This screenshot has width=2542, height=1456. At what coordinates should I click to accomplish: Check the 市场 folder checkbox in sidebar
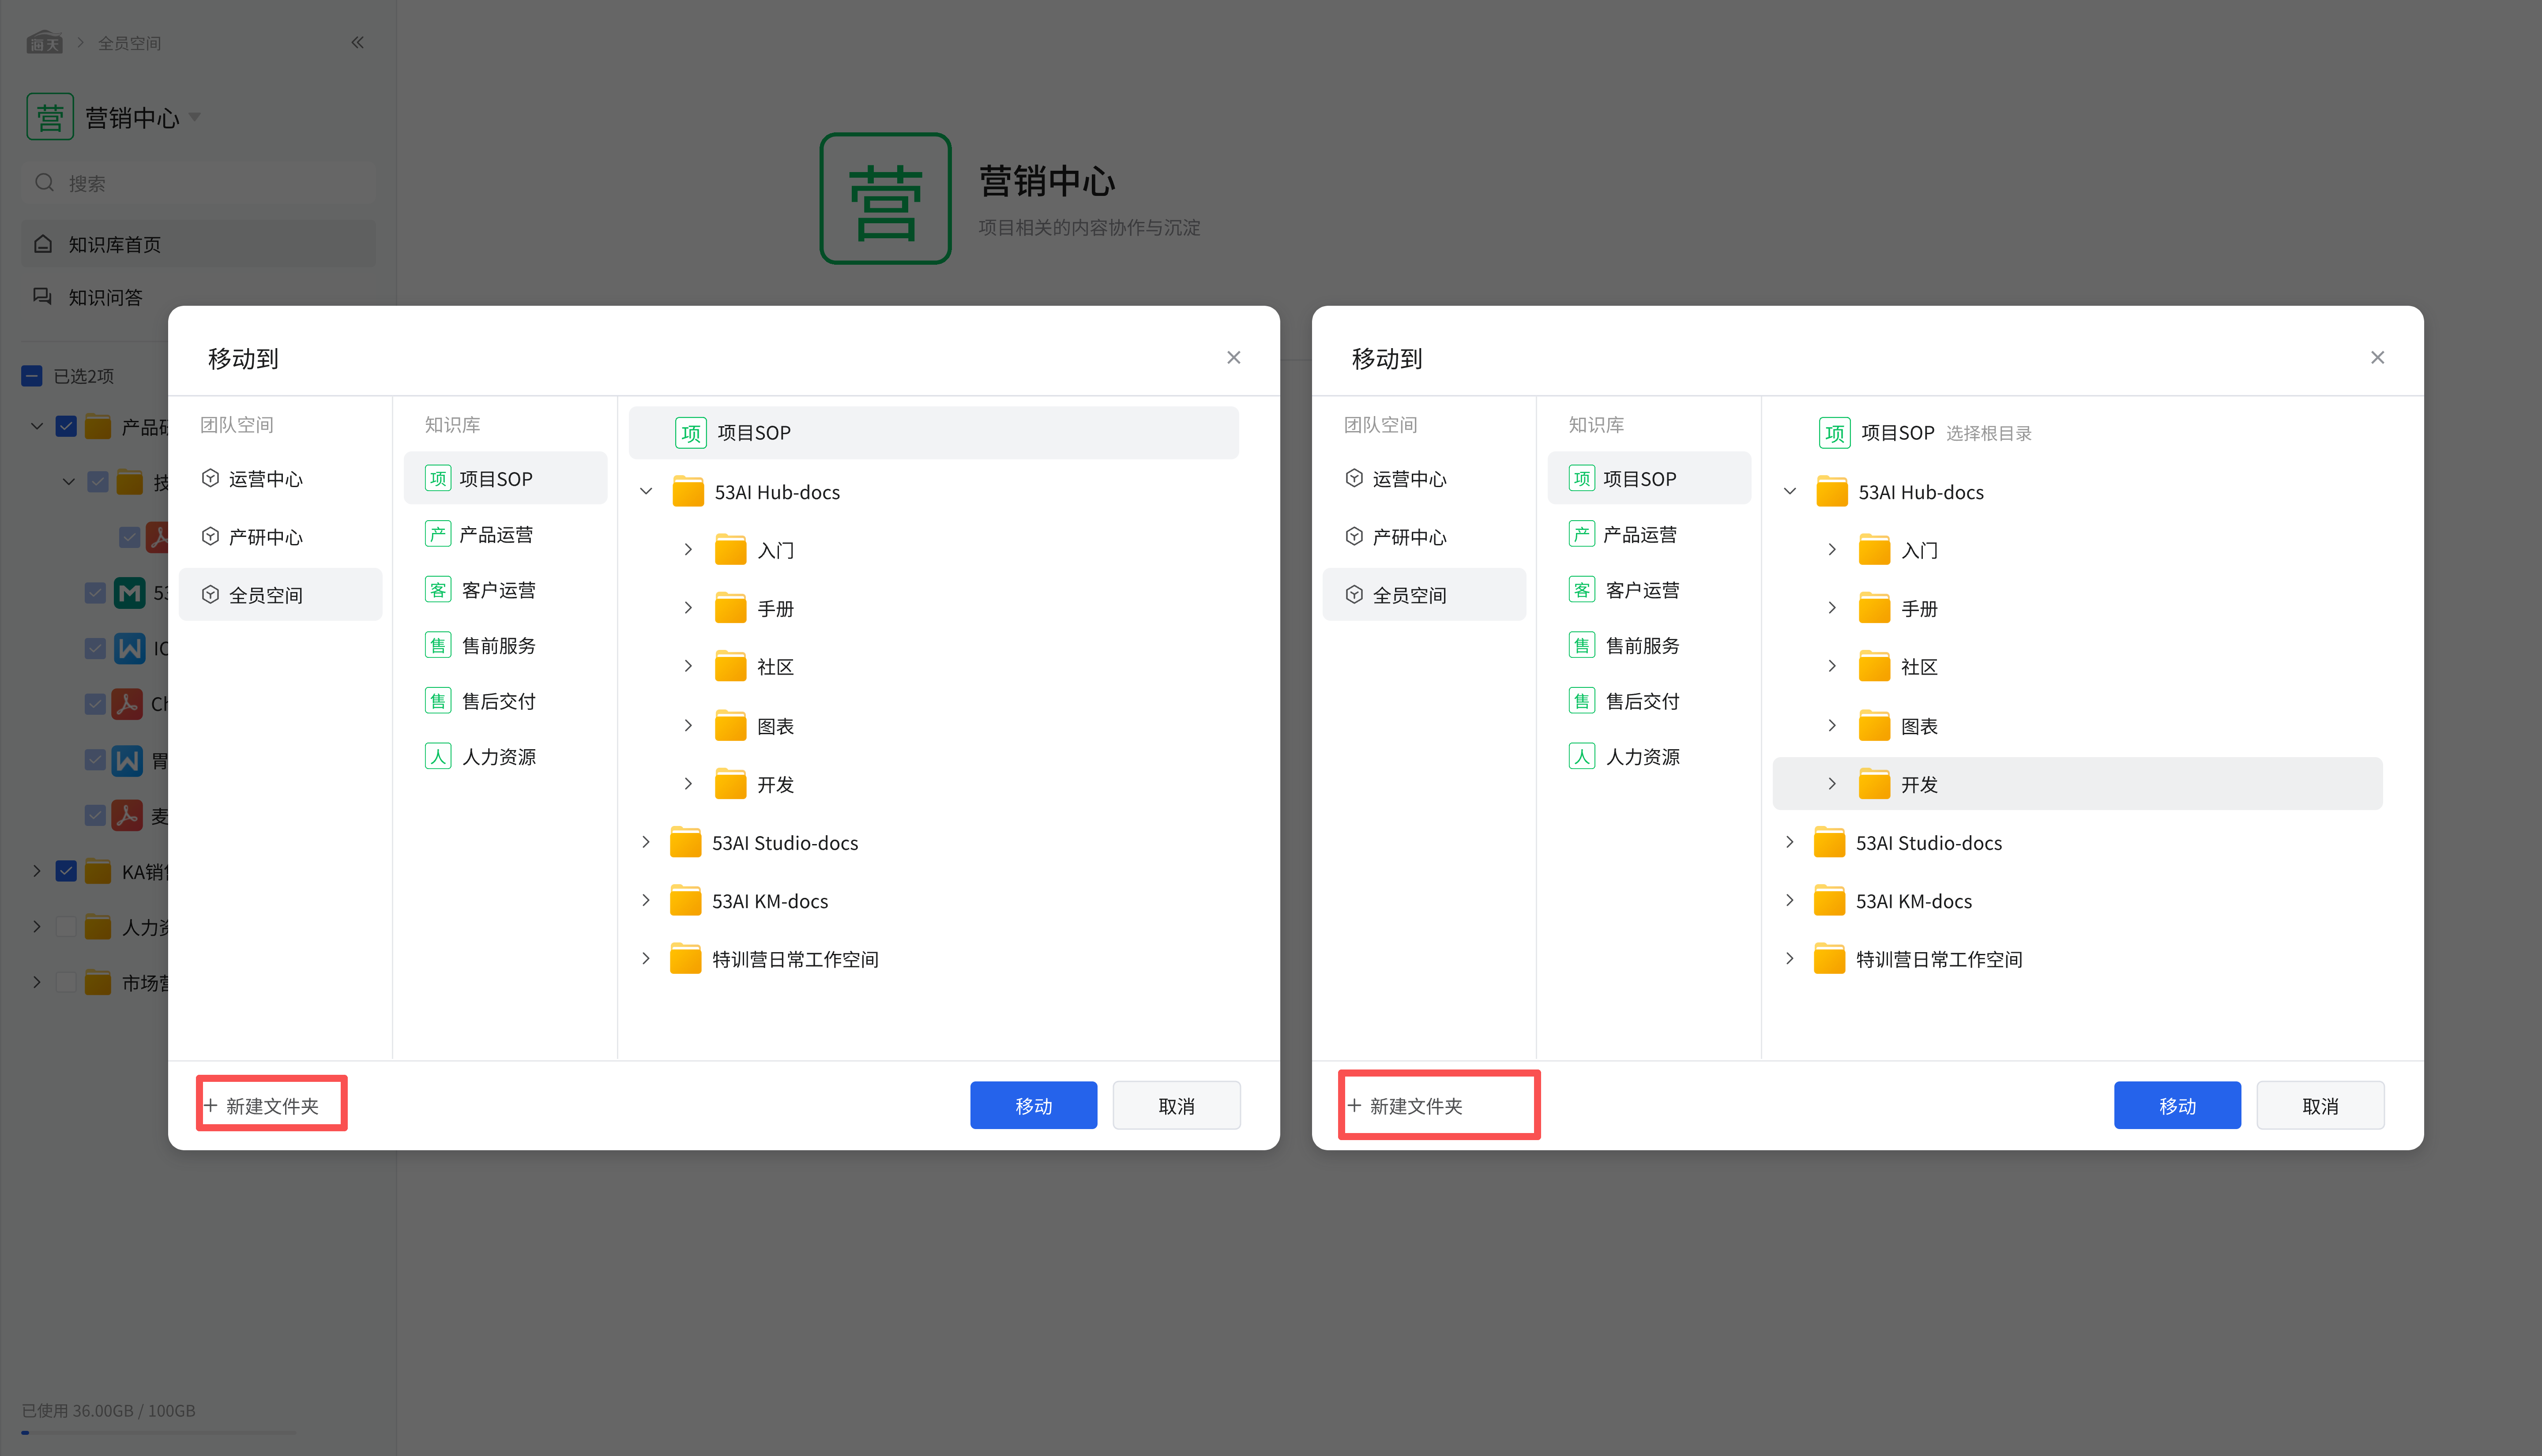(x=66, y=982)
